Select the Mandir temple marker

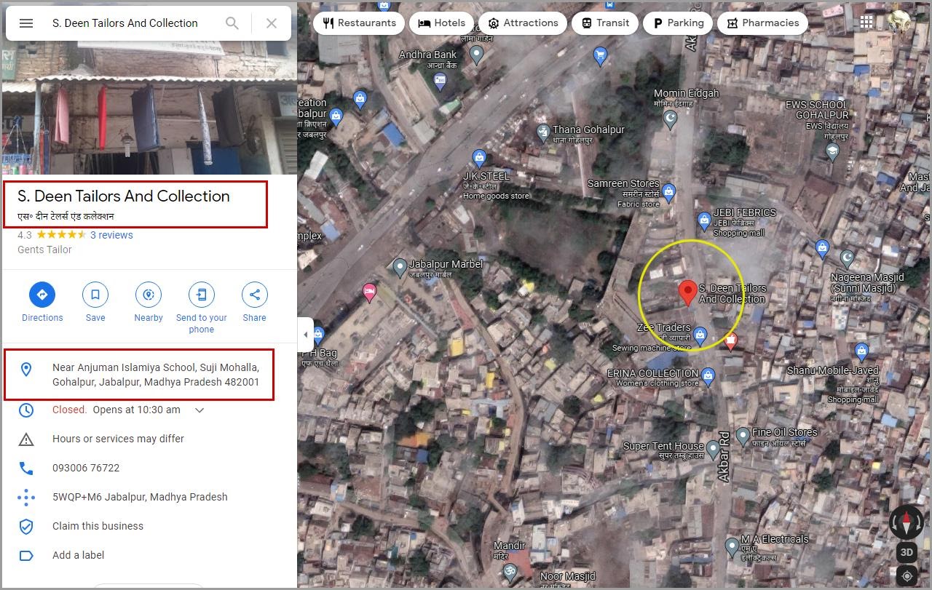(x=510, y=571)
